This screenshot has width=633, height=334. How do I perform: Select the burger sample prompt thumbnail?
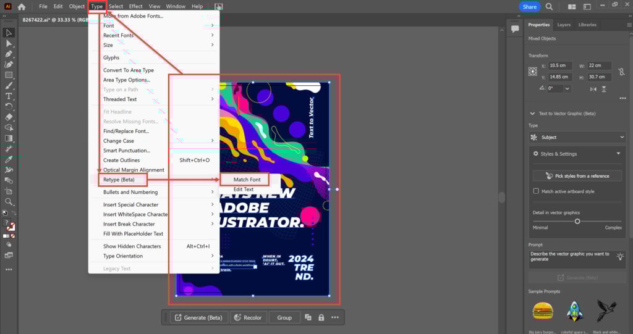tap(543, 311)
